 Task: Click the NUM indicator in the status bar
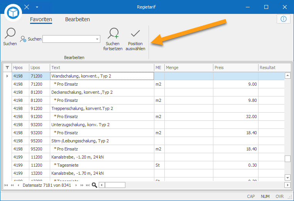click(x=265, y=196)
